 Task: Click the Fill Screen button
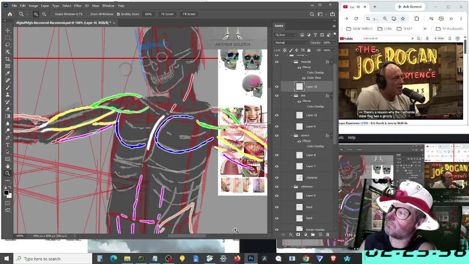(189, 14)
